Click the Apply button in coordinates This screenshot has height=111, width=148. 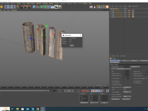pos(104,103)
